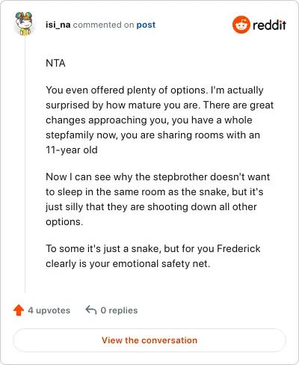Click the 'NTA' verdict line

pos(55,63)
